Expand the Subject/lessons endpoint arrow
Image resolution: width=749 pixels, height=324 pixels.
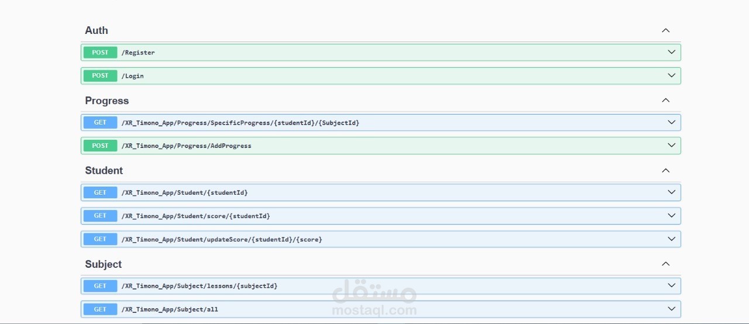672,285
